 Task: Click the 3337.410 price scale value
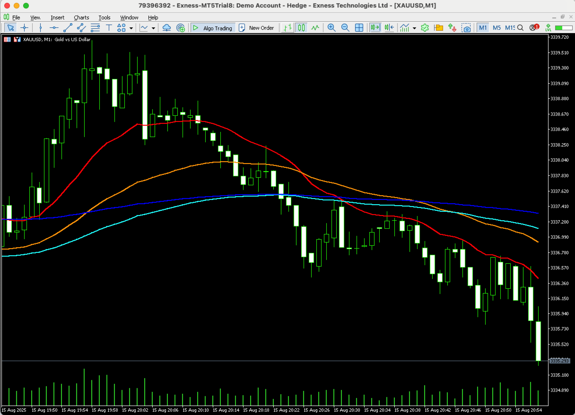(559, 207)
